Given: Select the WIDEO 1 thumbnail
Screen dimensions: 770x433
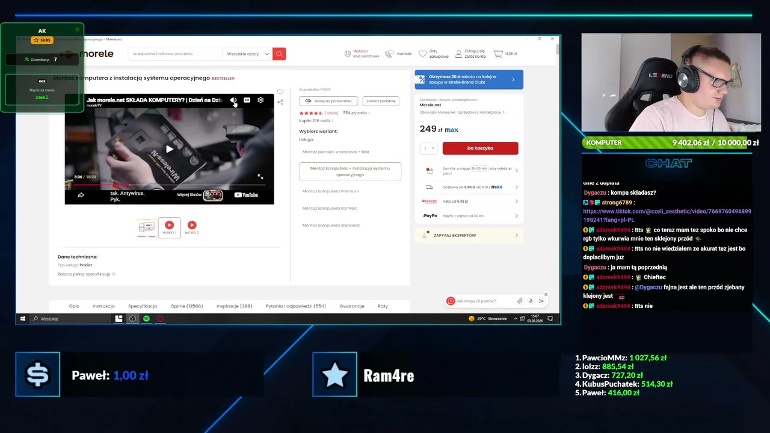Looking at the screenshot, I should [170, 227].
